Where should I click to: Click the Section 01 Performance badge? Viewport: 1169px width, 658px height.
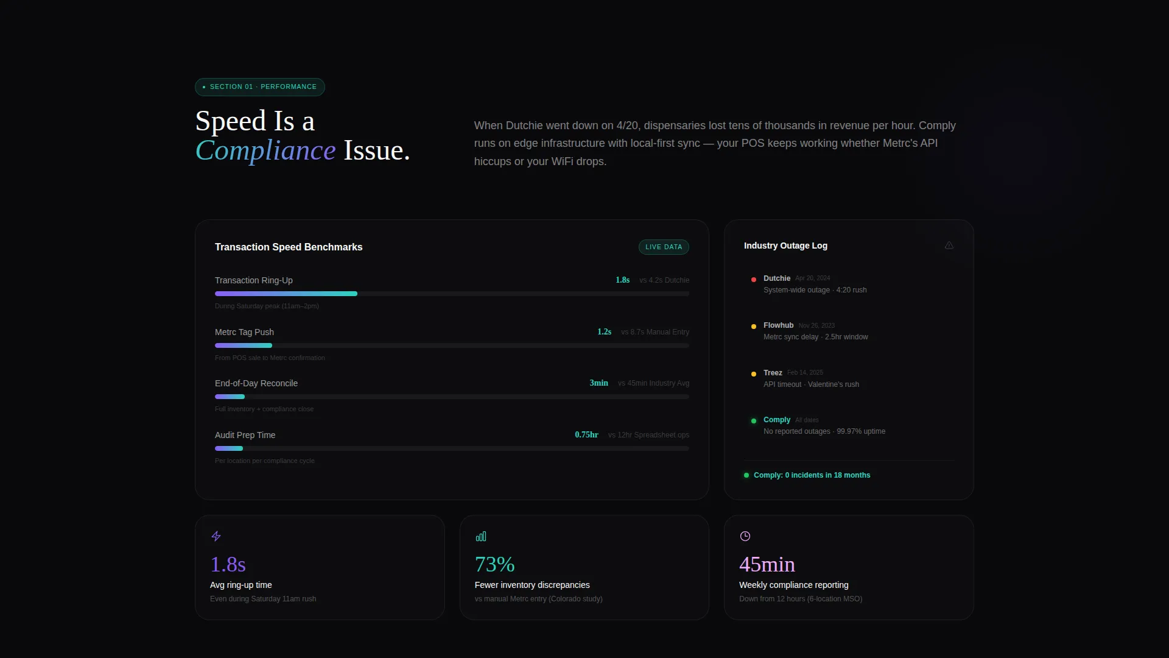tap(260, 87)
